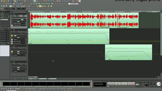Toggle monitoring speaker icon on track 3
Image resolution: width=162 pixels, height=91 pixels.
coord(18,48)
